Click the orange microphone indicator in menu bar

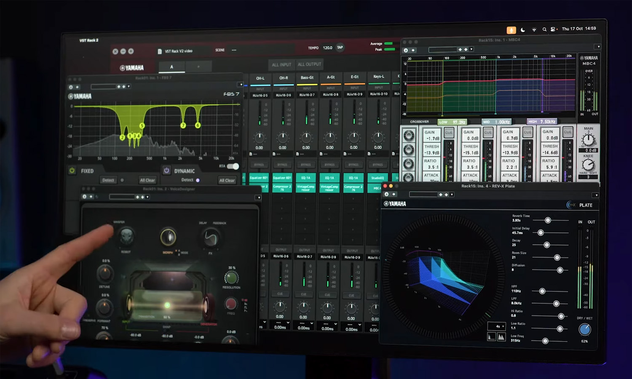click(511, 30)
